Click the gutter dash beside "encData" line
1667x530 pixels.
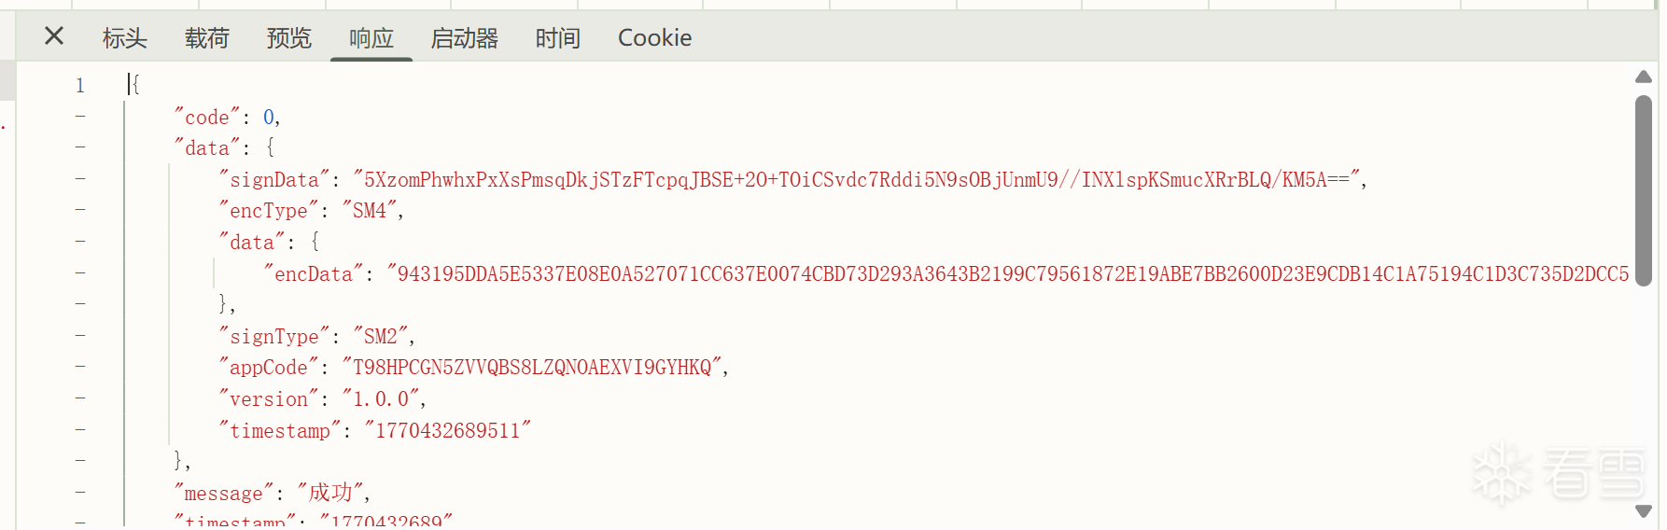[80, 273]
